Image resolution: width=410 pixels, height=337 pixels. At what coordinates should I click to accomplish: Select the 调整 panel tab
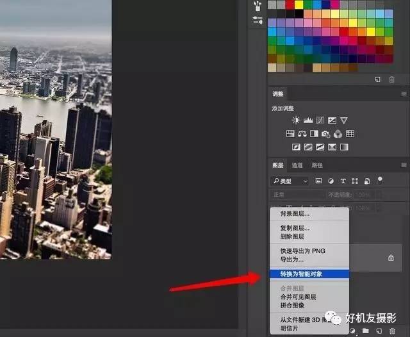[x=278, y=94]
